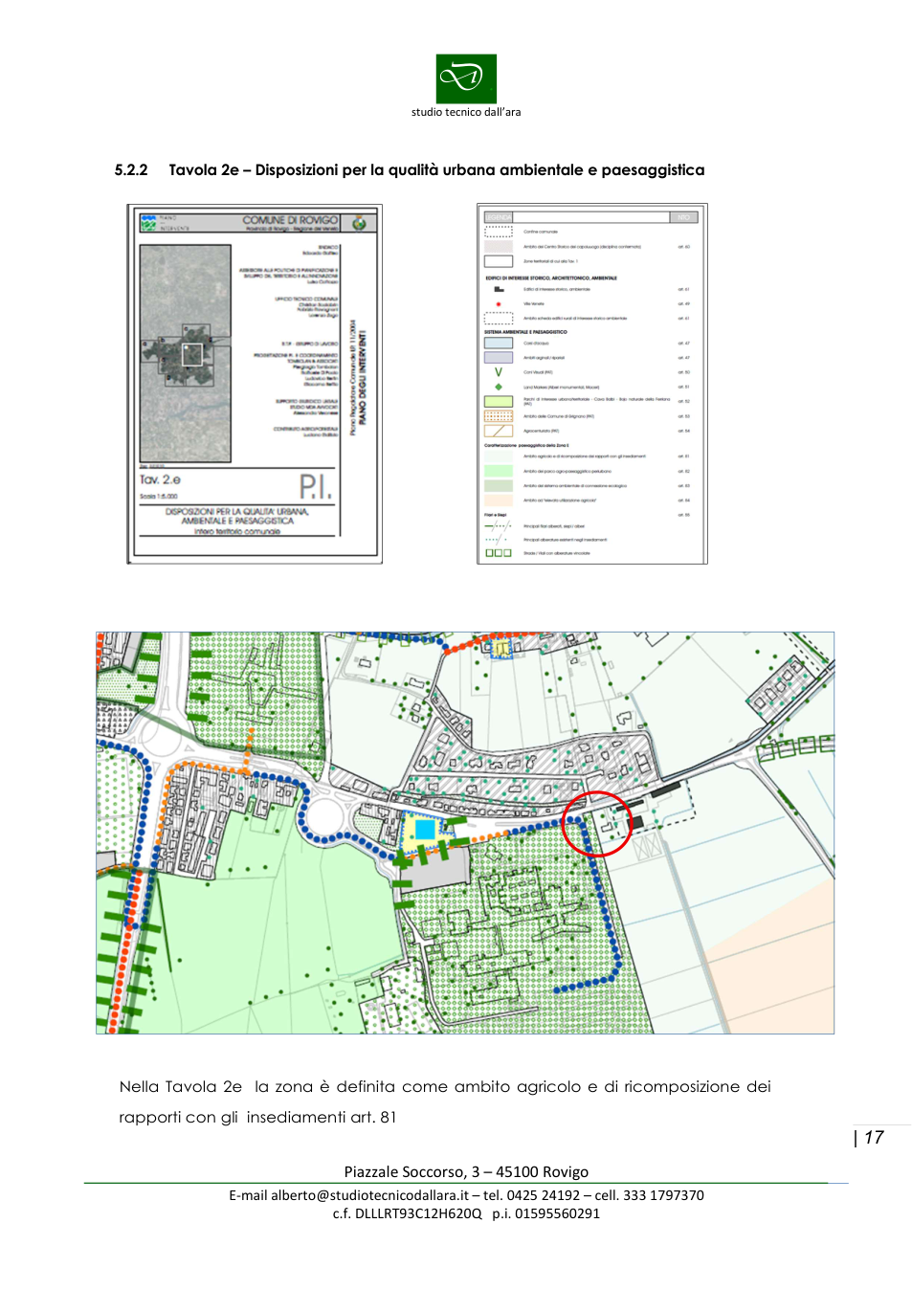
Task: Click the 'Tav. 2.e' label on the cover
Action: [x=160, y=479]
